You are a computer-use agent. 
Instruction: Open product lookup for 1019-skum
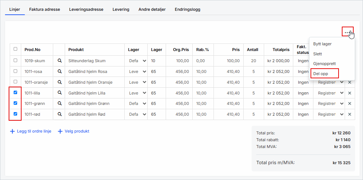[60, 61]
